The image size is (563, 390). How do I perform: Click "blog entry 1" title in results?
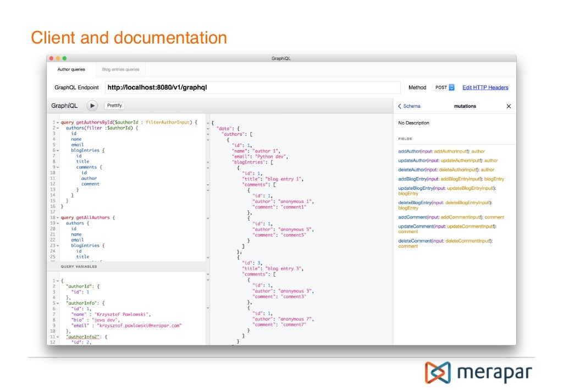click(x=284, y=179)
